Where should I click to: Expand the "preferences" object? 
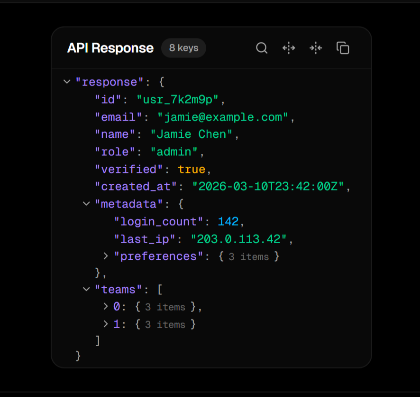tap(106, 256)
